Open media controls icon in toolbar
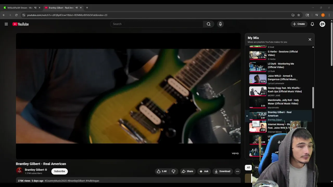Image resolution: width=333 pixels, height=187 pixels. (317, 15)
